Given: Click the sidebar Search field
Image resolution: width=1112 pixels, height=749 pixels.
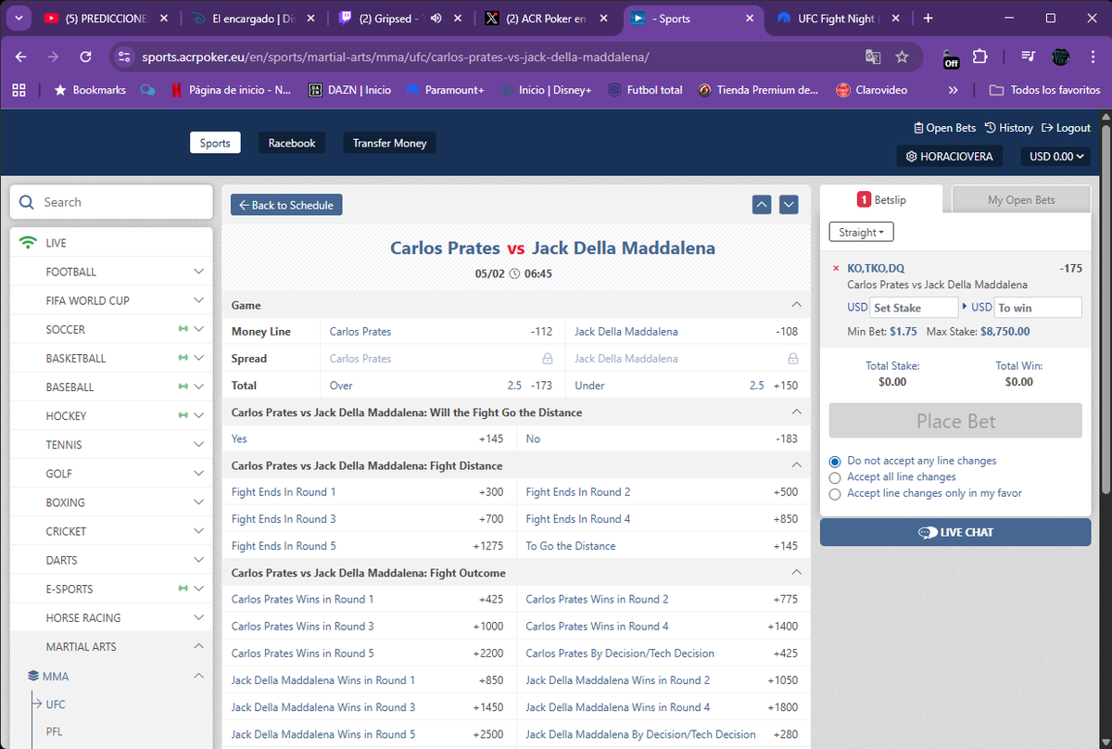Looking at the screenshot, I should click(x=111, y=202).
